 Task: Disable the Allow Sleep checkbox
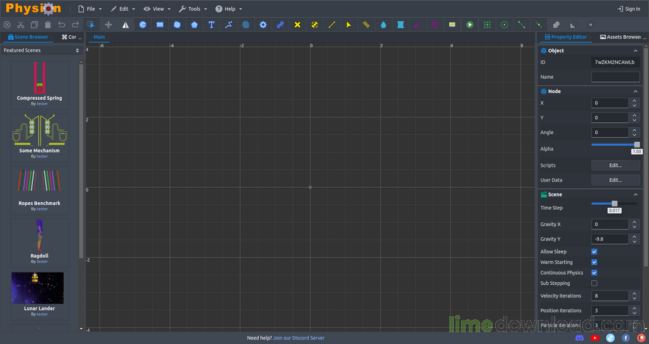[x=594, y=251]
